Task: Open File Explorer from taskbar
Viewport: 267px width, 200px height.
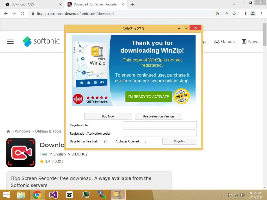Action: [x=21, y=195]
